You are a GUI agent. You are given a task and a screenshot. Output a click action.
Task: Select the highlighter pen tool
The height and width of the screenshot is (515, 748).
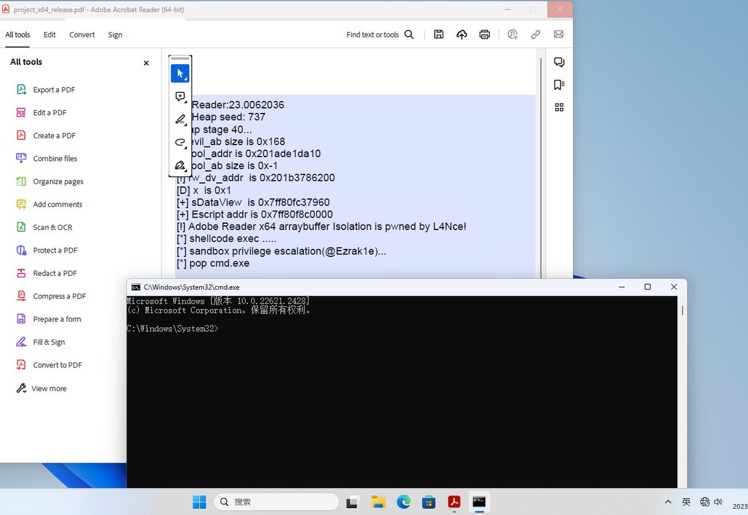[180, 119]
